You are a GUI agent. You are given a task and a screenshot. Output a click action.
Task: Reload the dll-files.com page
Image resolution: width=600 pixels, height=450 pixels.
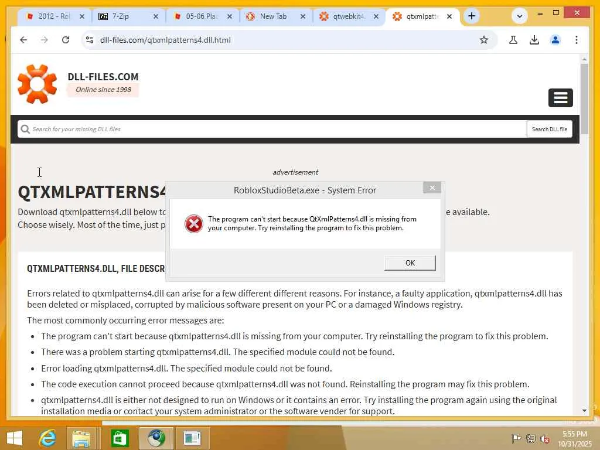(66, 40)
